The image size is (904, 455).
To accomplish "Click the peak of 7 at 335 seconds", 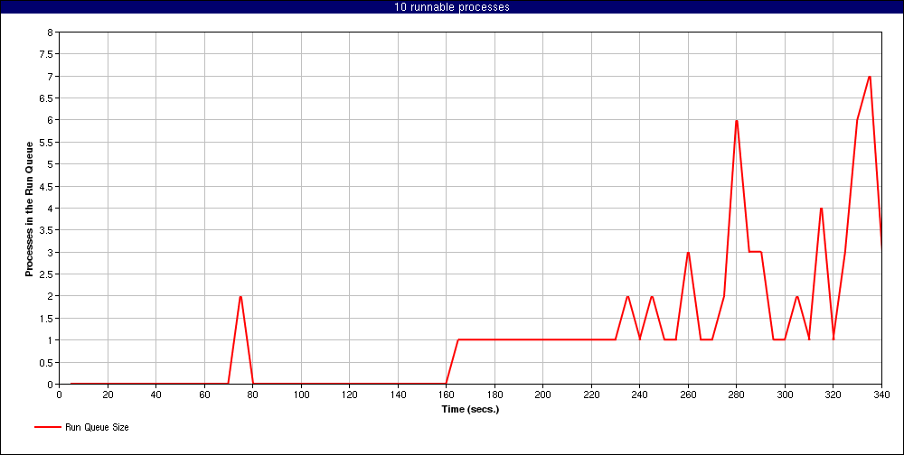I will 870,77.
